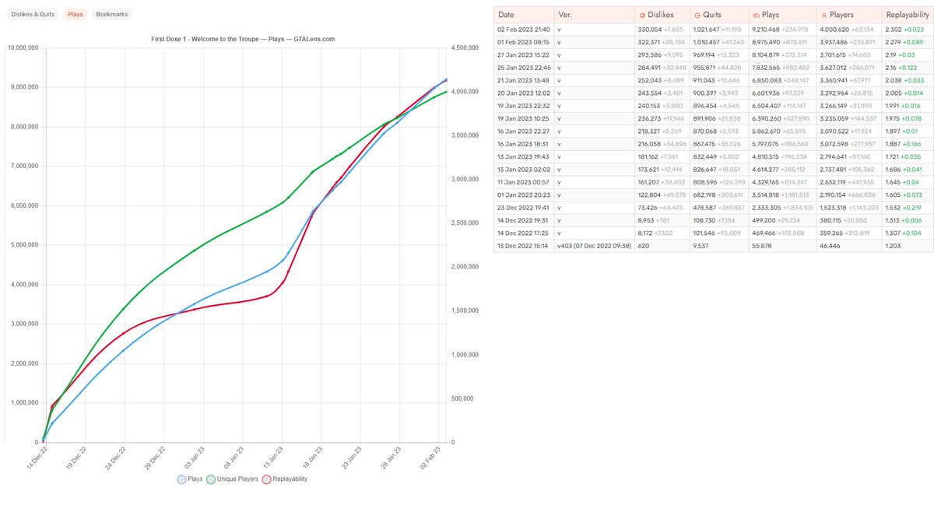The image size is (934, 505).
Task: Select row dated 25 Jan 2023 22:45
Action: click(x=713, y=68)
